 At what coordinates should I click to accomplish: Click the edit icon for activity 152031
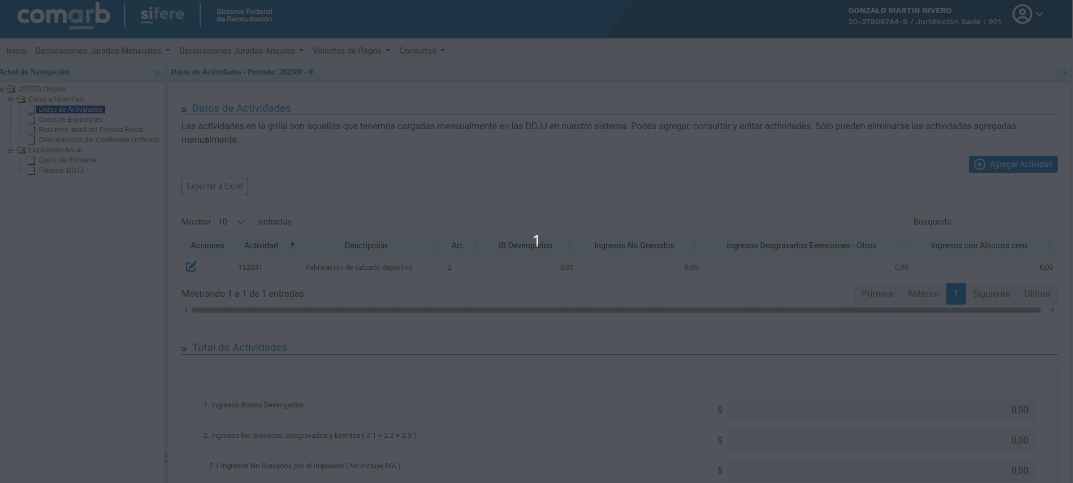pos(191,266)
